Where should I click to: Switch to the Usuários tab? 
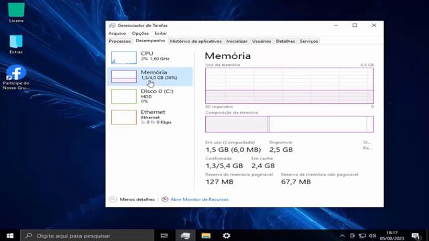[x=261, y=42]
